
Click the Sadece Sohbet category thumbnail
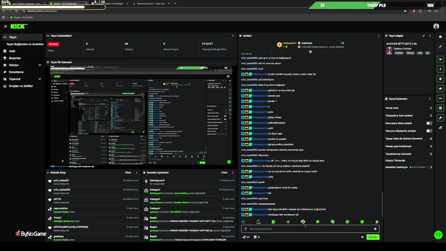pyautogui.click(x=389, y=51)
